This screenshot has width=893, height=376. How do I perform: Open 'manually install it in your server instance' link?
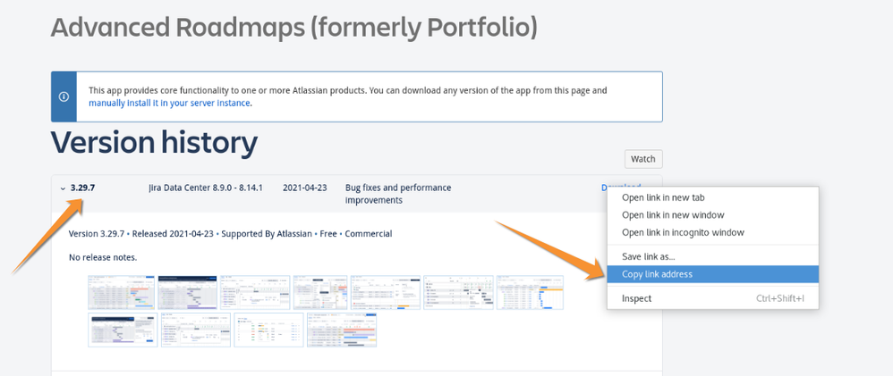tap(169, 104)
